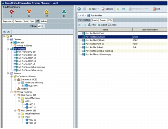This screenshot has width=168, height=129.
Task: Collapse vNICs under Host Server 1/5
Action: [x=19, y=117]
